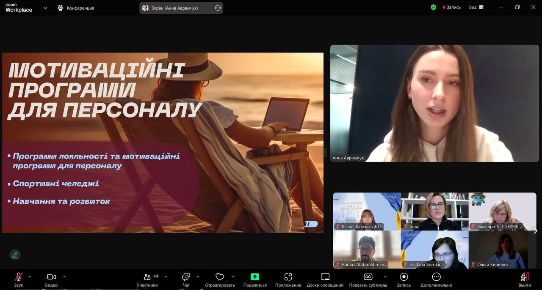The width and height of the screenshot is (542, 290).
Task: Open the Participants panel icon
Action: point(147,277)
